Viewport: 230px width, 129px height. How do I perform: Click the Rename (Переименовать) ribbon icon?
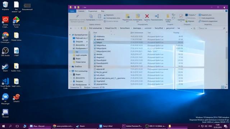coord(157,16)
